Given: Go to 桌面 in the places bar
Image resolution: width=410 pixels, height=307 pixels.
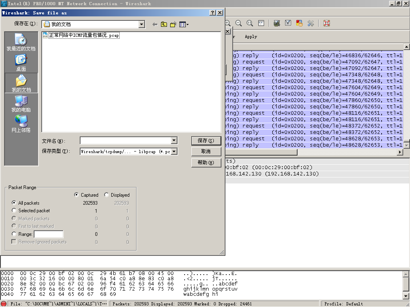Looking at the screenshot, I should point(21,63).
